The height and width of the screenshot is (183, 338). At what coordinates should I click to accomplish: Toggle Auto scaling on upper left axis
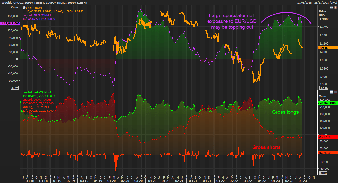pyautogui.click(x=15, y=88)
